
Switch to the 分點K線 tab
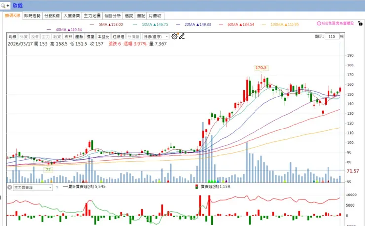point(52,16)
